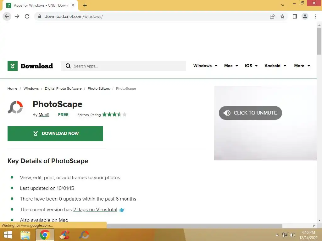Click the address bar URL
This screenshot has height=241, width=322.
coord(74,16)
